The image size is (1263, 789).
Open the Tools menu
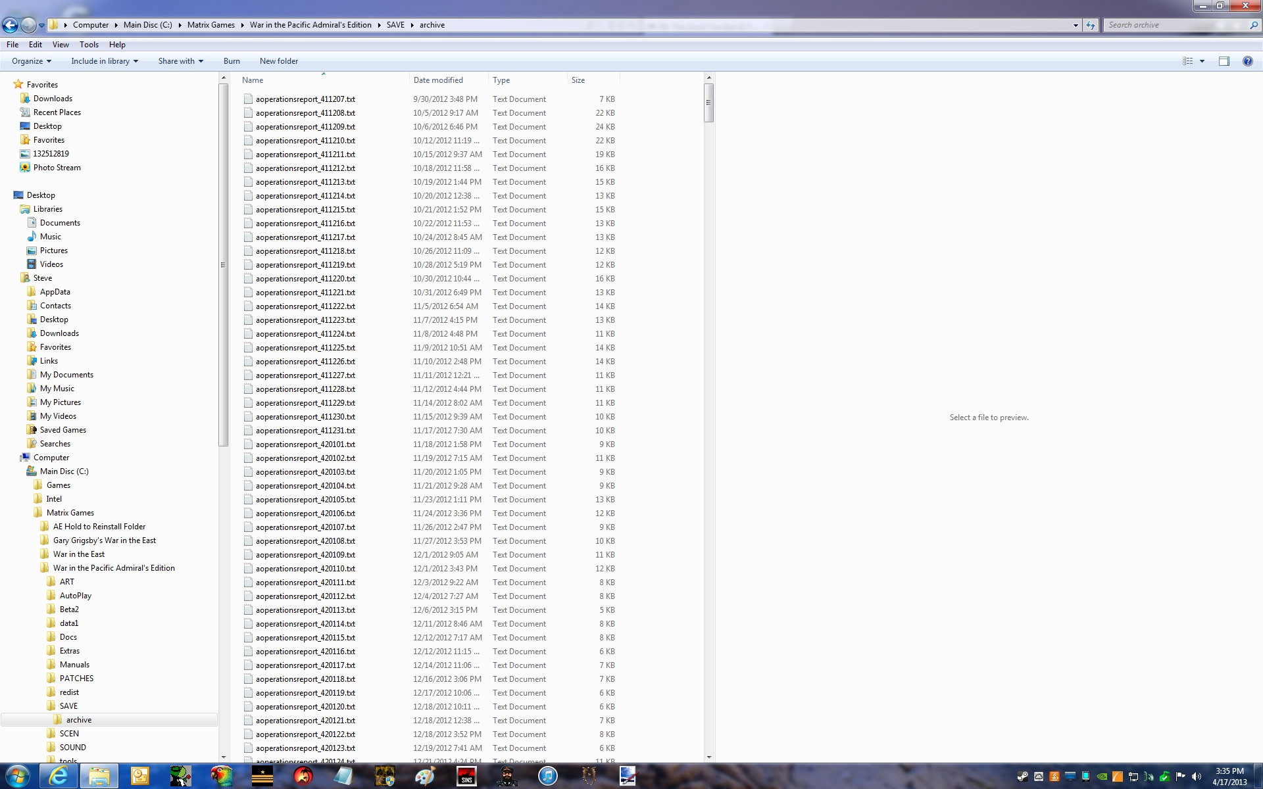tap(89, 45)
